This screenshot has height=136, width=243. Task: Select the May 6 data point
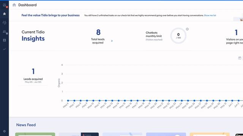68,100
